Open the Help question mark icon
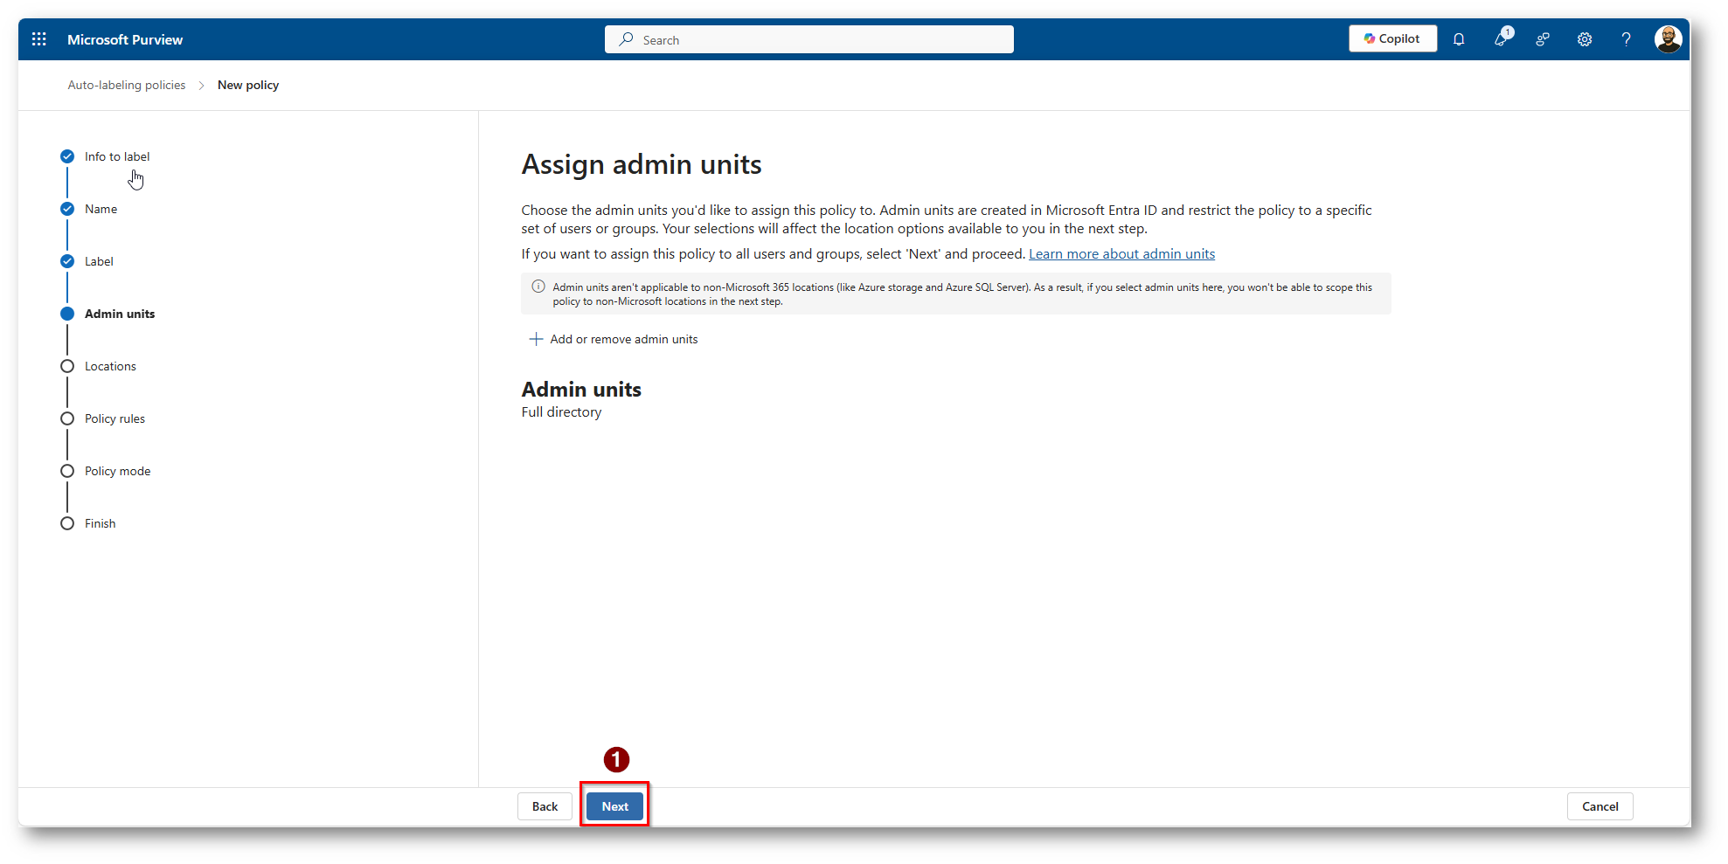The width and height of the screenshot is (1728, 864). [x=1626, y=39]
